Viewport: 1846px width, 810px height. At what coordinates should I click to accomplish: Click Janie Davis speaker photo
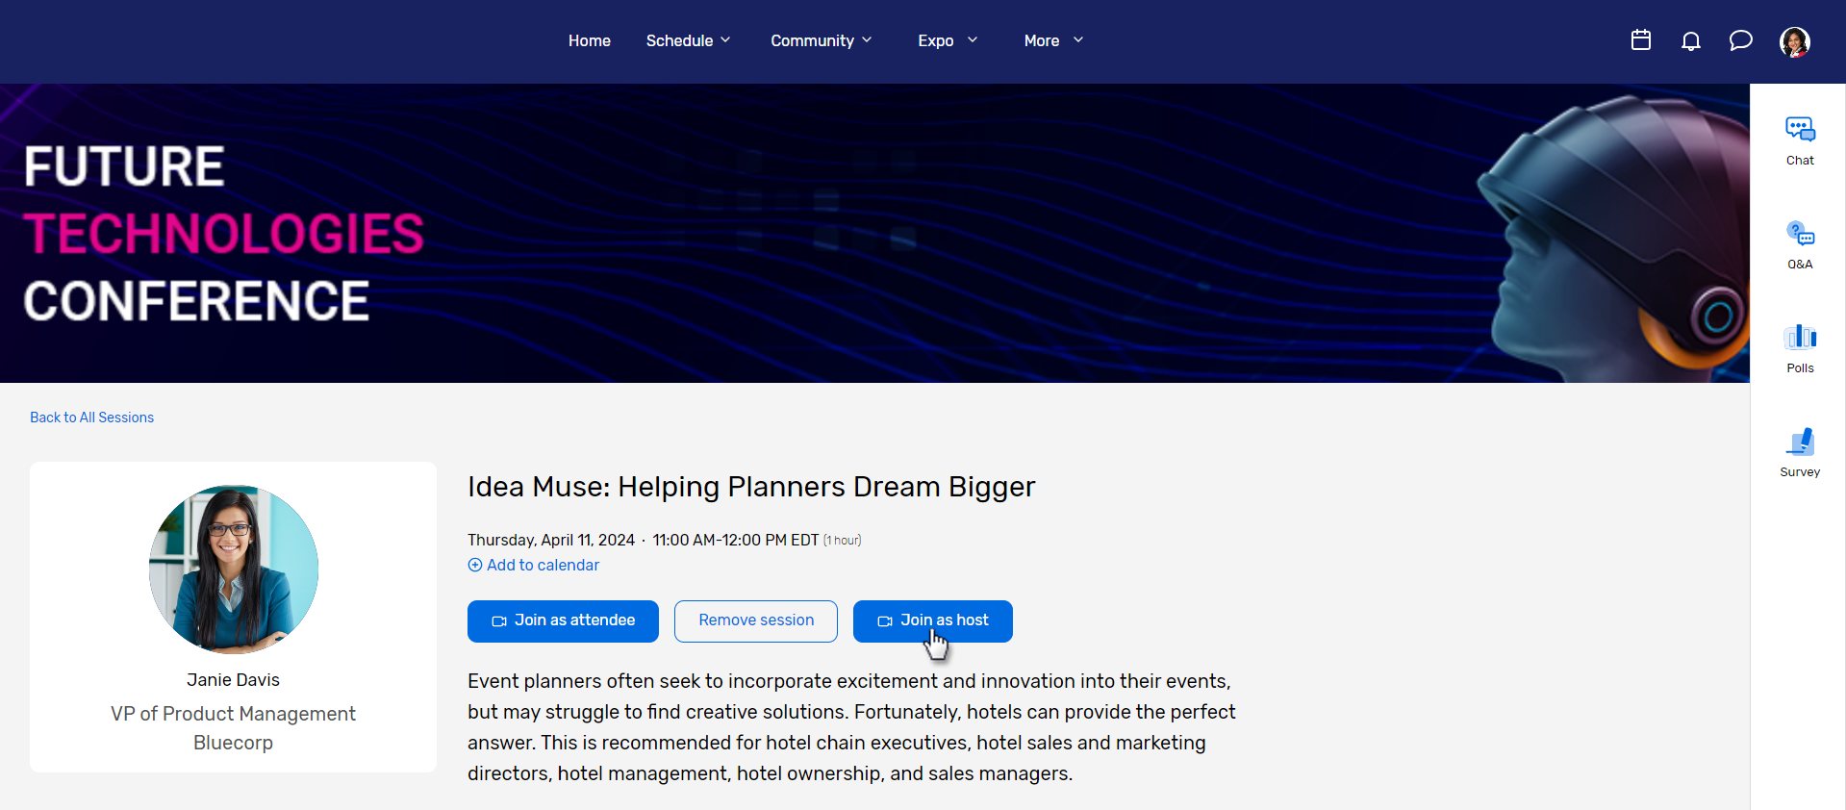[233, 569]
